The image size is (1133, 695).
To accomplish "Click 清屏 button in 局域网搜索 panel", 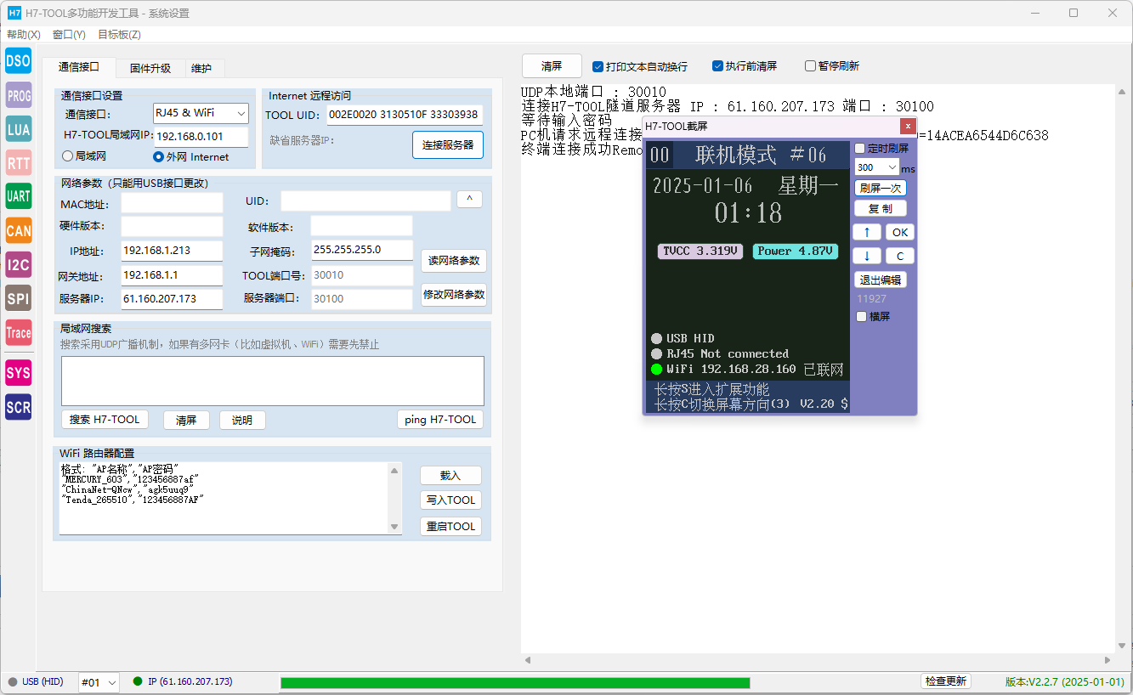I will tap(186, 420).
